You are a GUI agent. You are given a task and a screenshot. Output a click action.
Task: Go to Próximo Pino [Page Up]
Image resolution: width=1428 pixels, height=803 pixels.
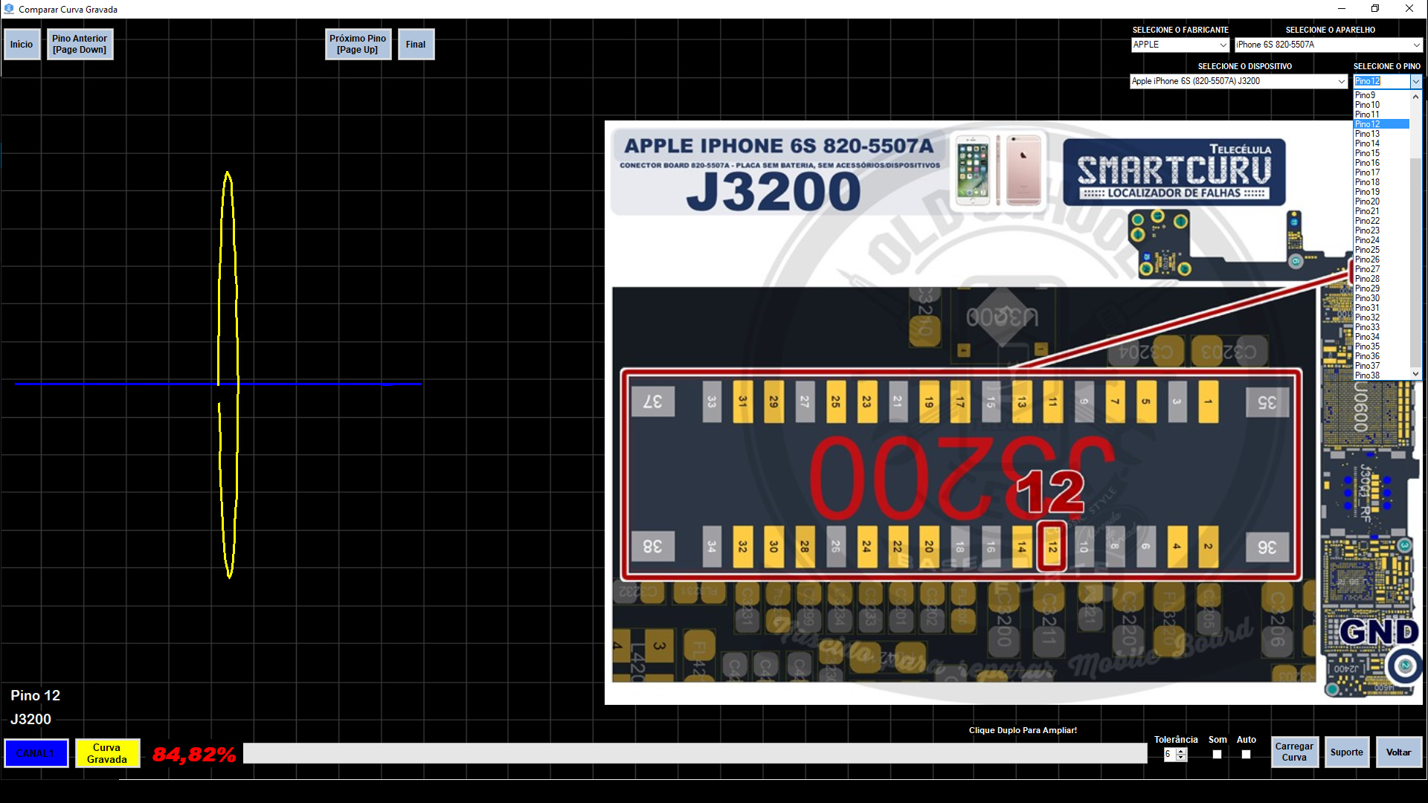pos(358,45)
